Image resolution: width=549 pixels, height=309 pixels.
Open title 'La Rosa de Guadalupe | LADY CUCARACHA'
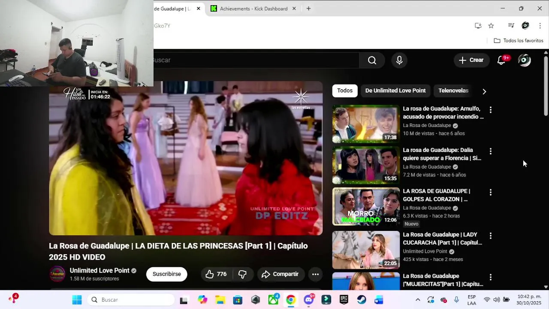(443, 239)
